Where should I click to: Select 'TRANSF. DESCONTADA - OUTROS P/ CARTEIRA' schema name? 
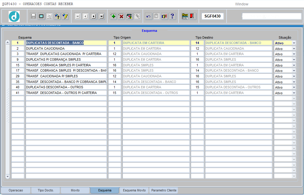(x=66, y=93)
